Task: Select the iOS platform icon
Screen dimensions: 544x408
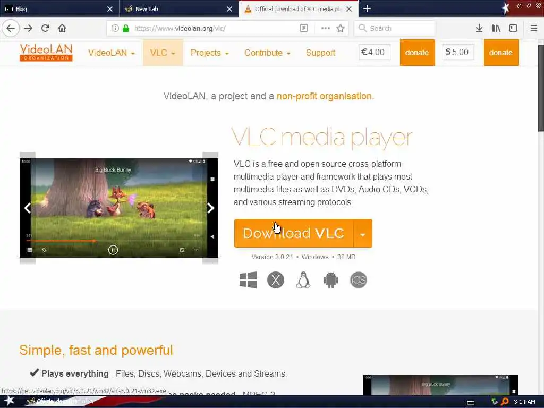Action: tap(359, 280)
